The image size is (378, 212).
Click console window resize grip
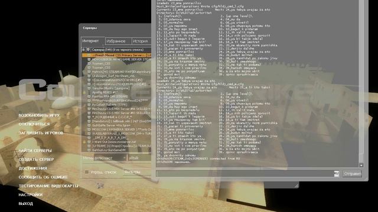[366, 179]
